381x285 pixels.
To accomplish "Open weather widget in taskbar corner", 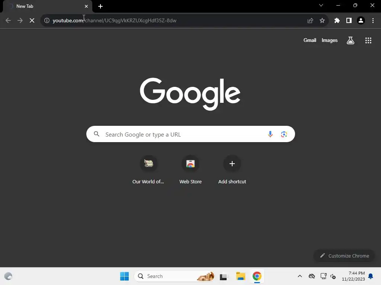I will click(x=8, y=276).
